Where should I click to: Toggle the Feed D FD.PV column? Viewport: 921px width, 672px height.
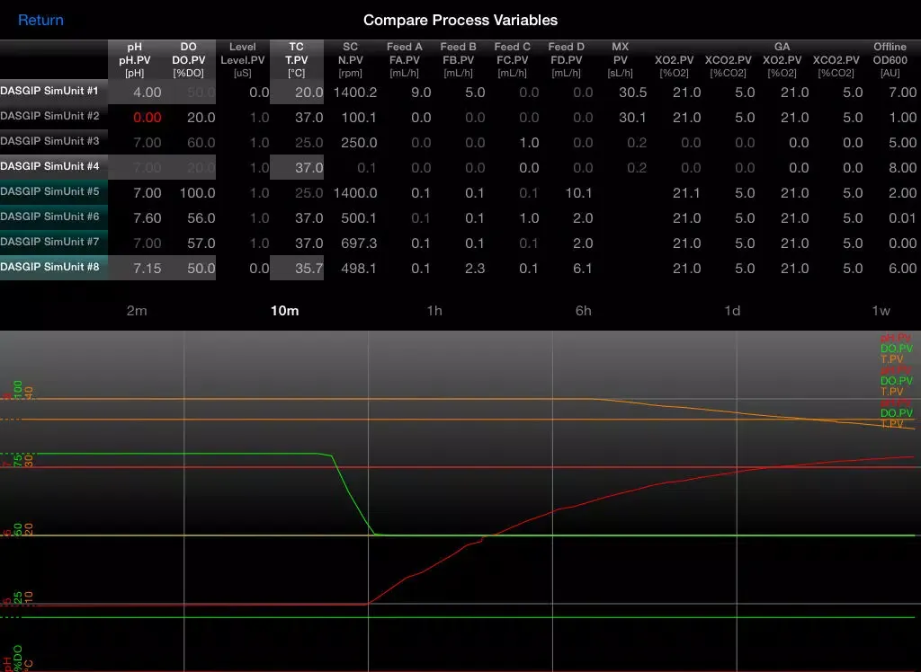click(x=567, y=60)
